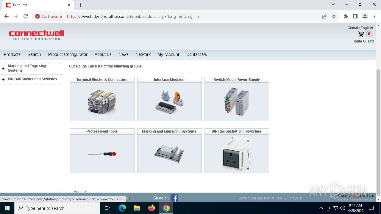Image resolution: width=381 pixels, height=214 pixels.
Task: Open Products menu
Action: (x=12, y=54)
